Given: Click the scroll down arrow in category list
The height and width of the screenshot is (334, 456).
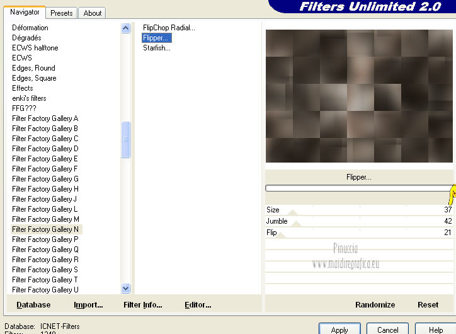Looking at the screenshot, I should coord(125,289).
